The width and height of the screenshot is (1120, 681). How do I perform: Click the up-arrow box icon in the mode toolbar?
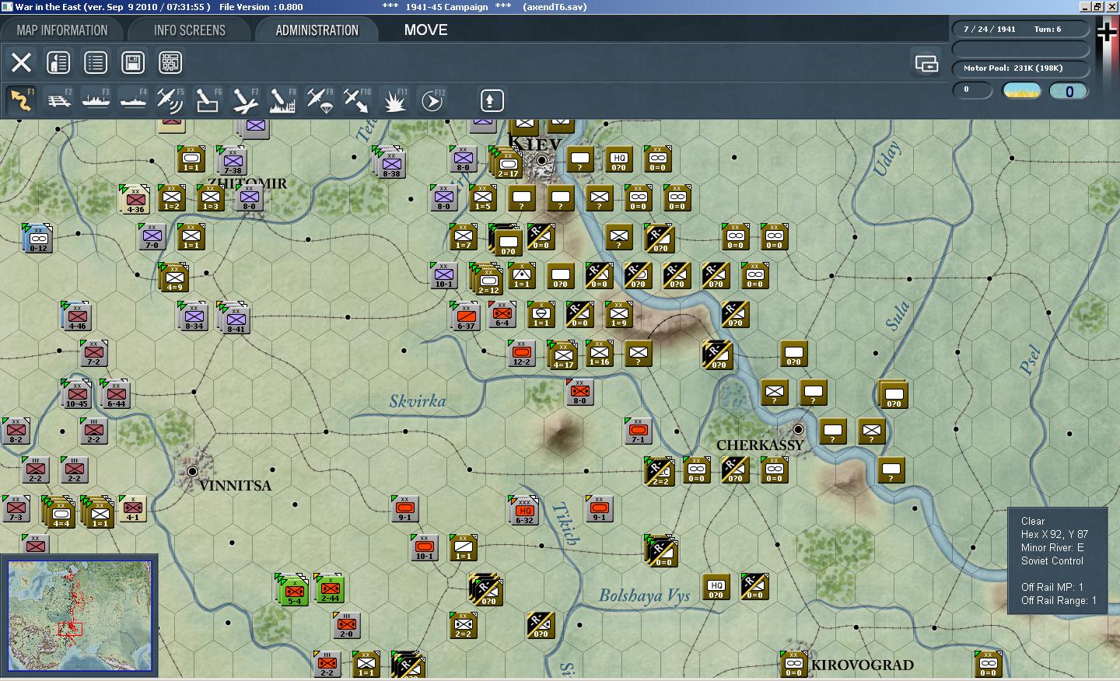[x=491, y=100]
